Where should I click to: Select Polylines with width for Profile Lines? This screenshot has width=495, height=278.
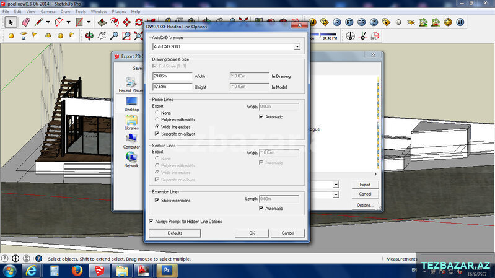coord(157,119)
